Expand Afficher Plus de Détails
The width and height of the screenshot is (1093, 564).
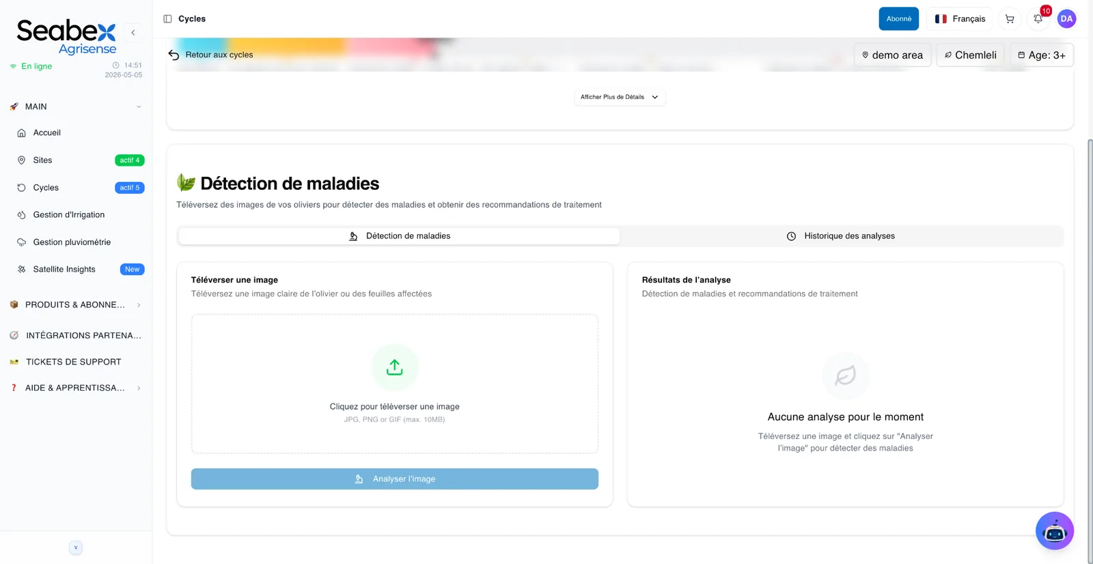click(620, 97)
